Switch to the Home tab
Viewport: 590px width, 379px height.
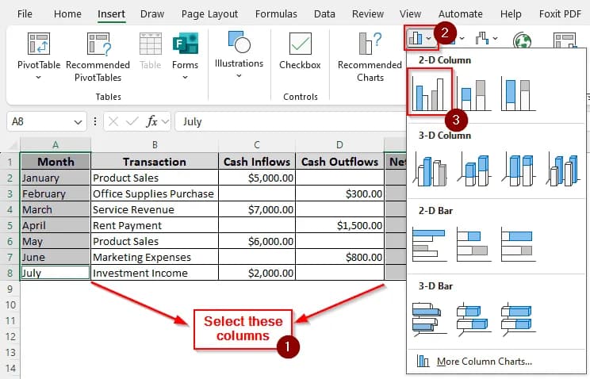click(67, 14)
